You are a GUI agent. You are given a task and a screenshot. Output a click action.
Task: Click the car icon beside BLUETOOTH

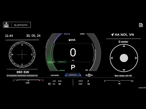(x=6, y=25)
